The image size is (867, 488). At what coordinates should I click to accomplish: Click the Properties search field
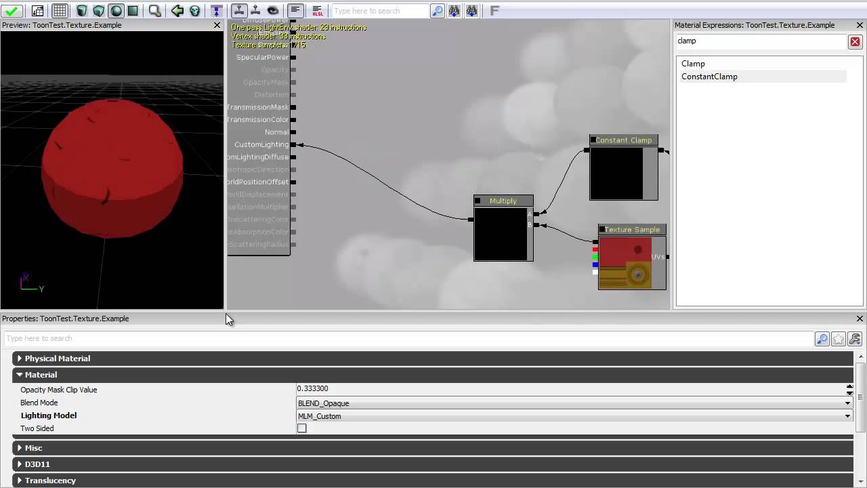(408, 338)
